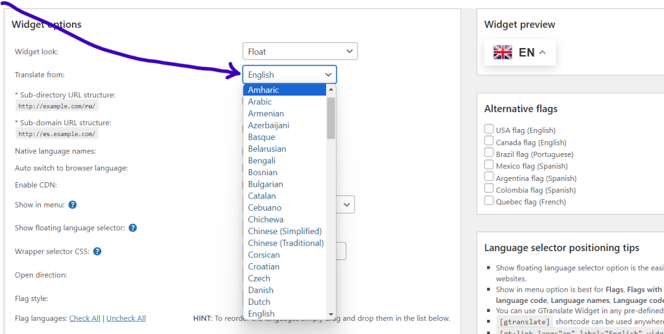This screenshot has height=334, width=664.
Task: Click the Wrapper selector CSS input field
Action: pos(341,251)
